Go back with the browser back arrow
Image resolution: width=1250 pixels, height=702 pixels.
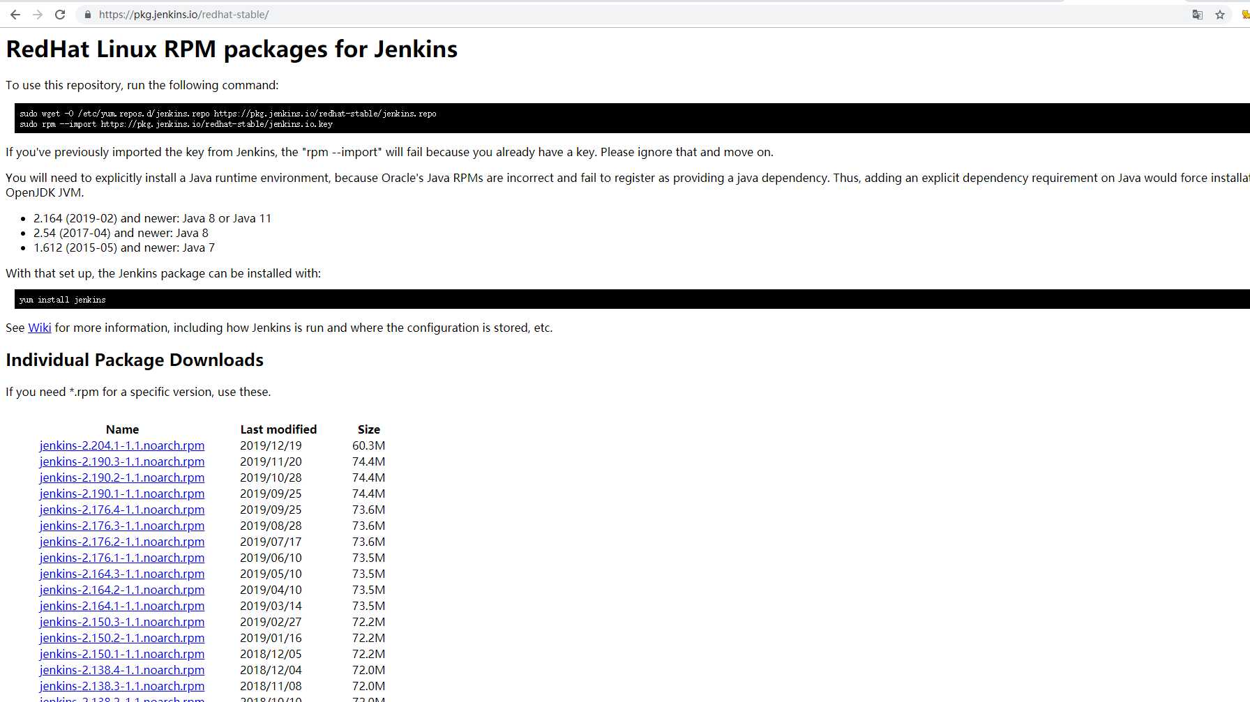point(15,15)
